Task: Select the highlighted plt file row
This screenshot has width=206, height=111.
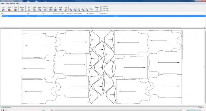Action: [x=103, y=16]
